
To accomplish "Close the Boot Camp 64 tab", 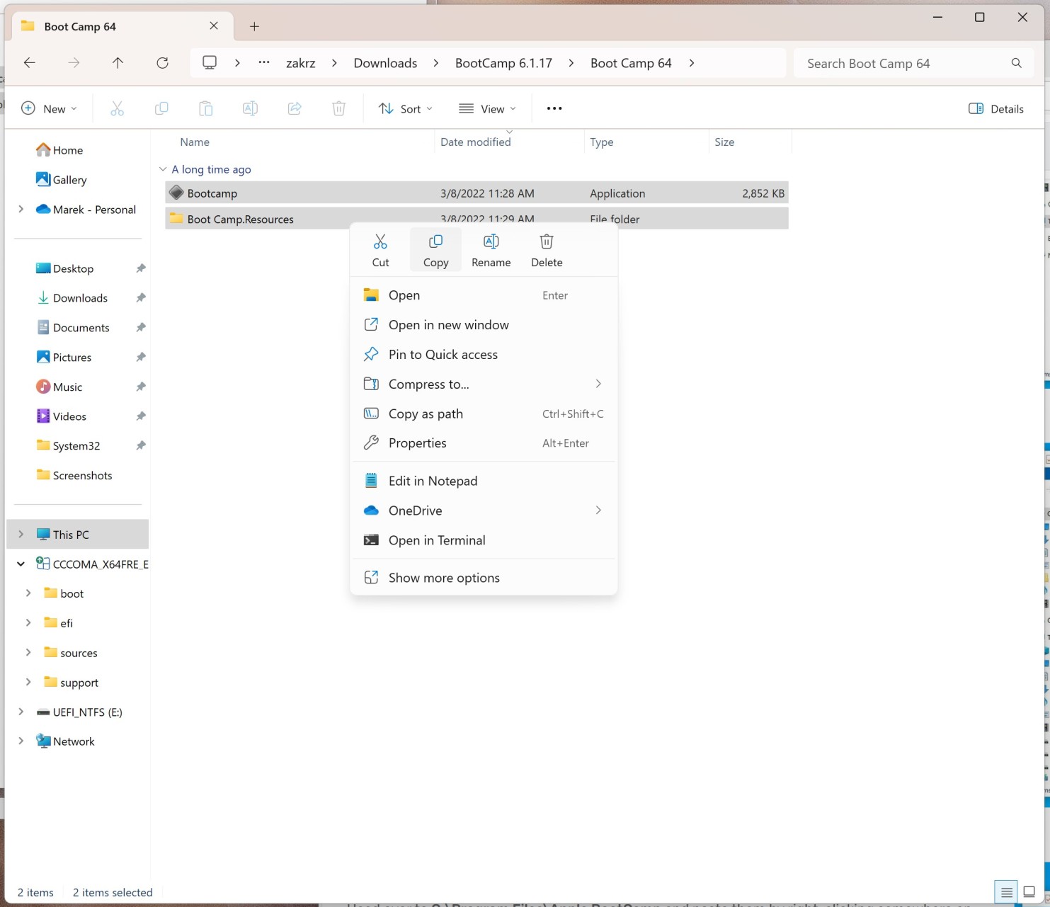I will [214, 25].
